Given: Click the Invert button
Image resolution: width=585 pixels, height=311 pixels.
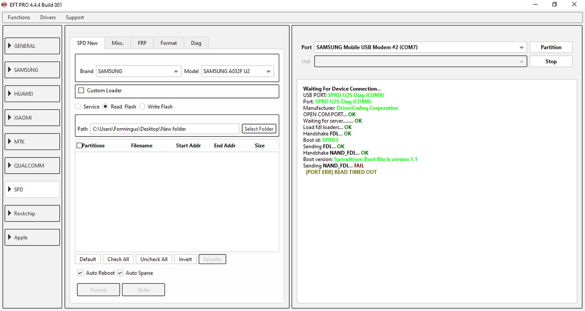Looking at the screenshot, I should (x=186, y=259).
